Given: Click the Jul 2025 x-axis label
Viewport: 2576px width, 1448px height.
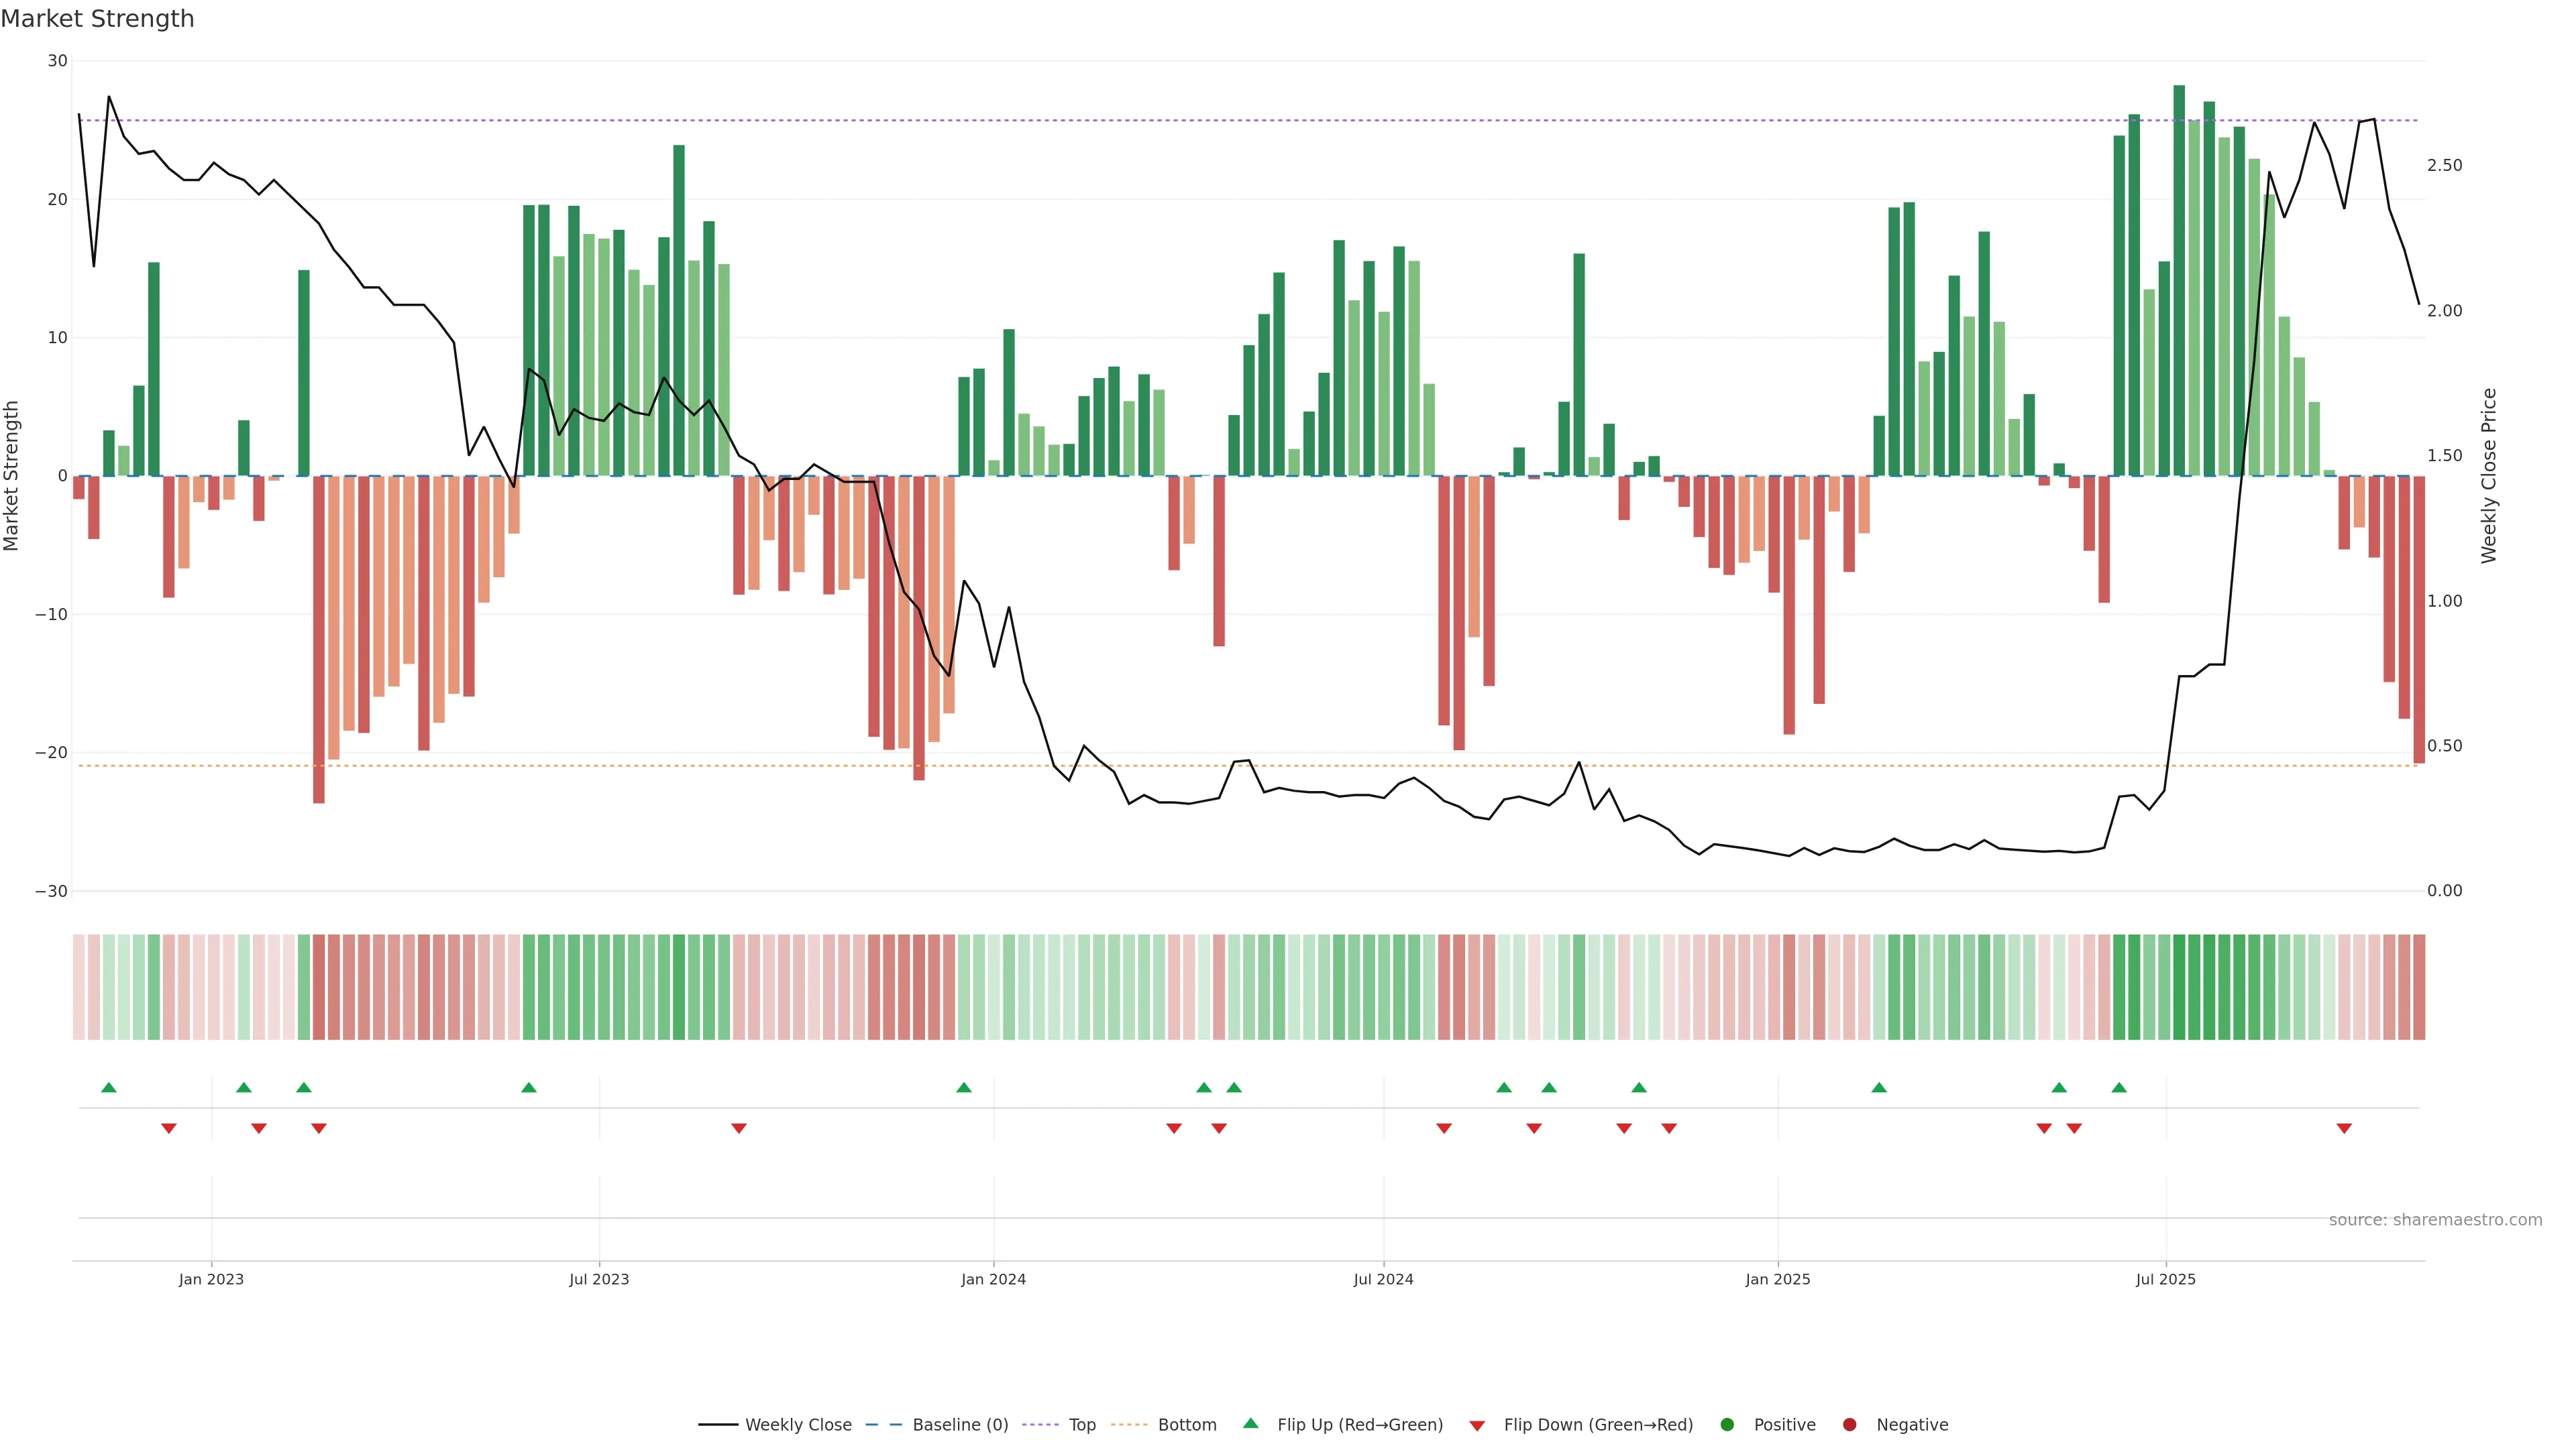Looking at the screenshot, I should tap(2165, 1279).
